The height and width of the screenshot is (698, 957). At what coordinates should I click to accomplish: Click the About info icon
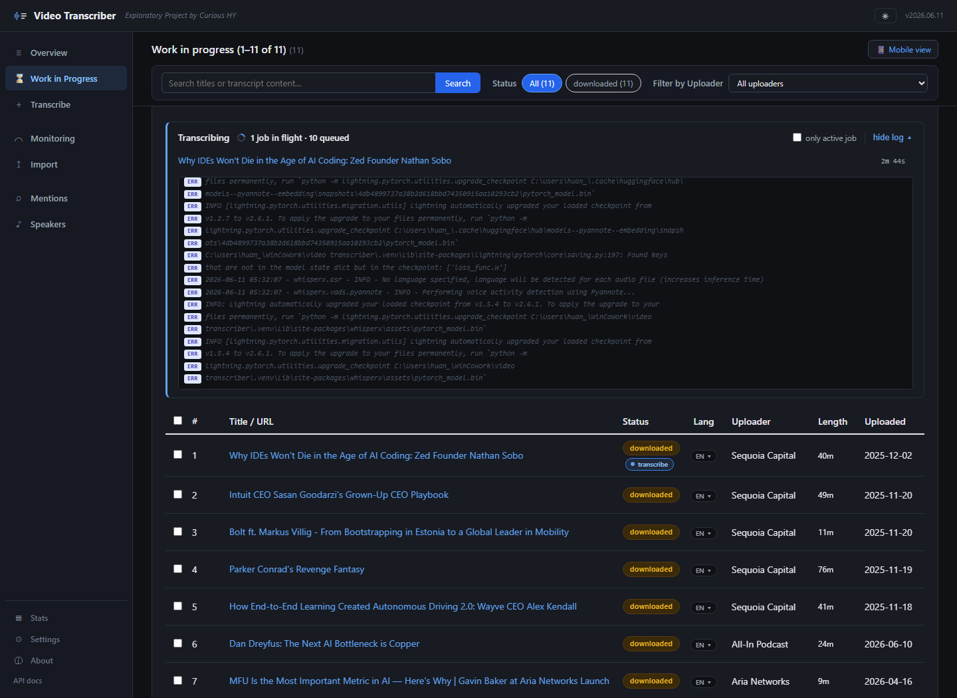(x=19, y=661)
